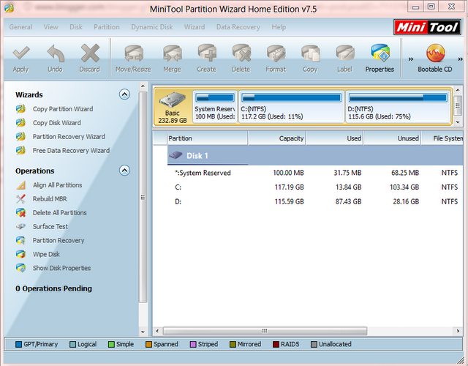Click the Rebuild MBR tools icon
The image size is (468, 366).
pos(20,199)
